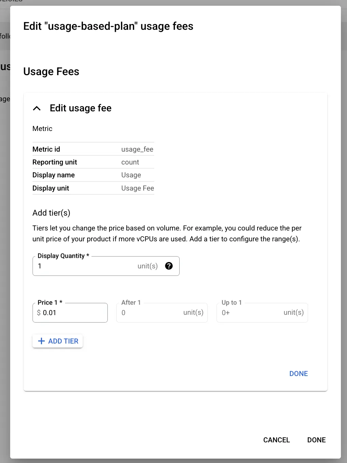Cancel editing the usage fees

(x=276, y=440)
